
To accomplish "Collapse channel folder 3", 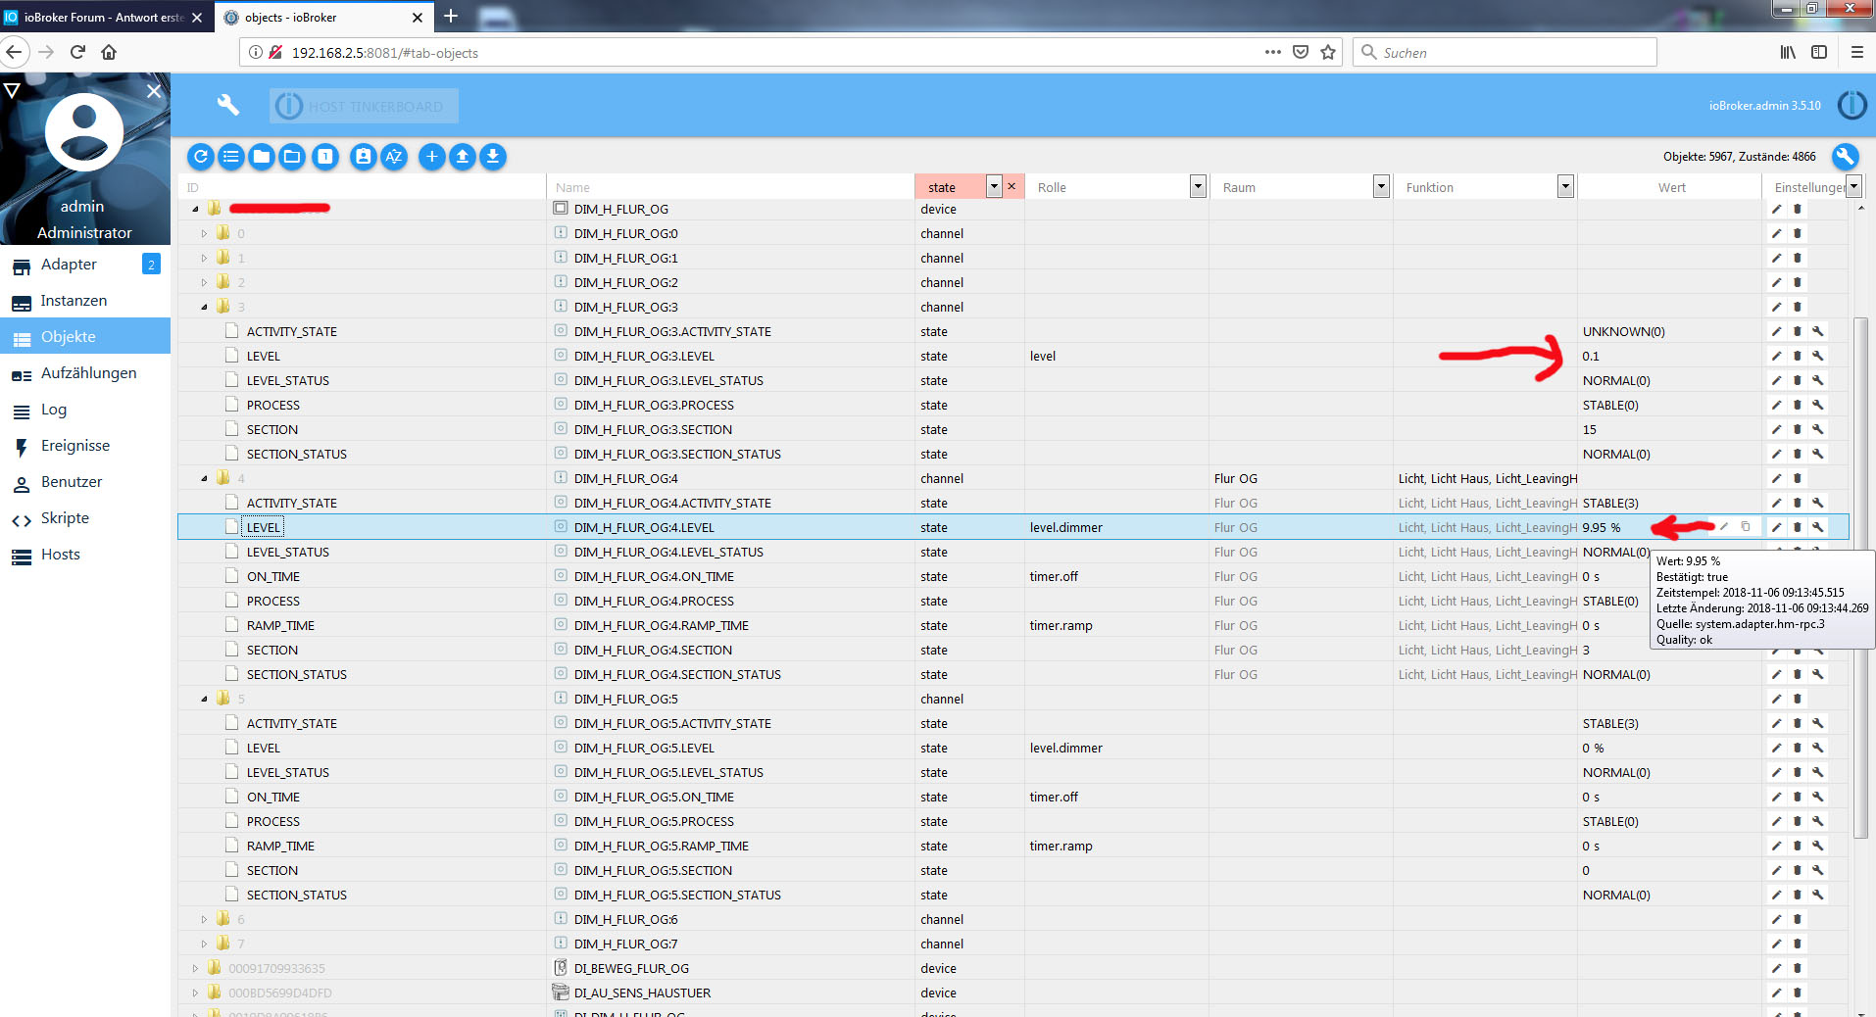I will click(204, 308).
